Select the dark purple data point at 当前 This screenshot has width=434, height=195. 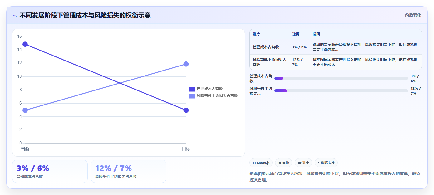tap(25, 44)
